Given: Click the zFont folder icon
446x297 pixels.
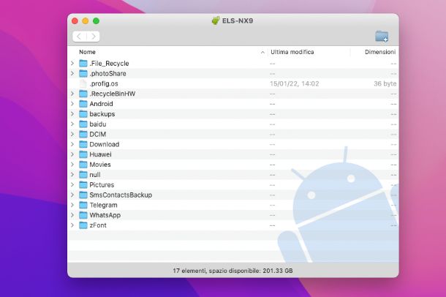Looking at the screenshot, I should (83, 225).
